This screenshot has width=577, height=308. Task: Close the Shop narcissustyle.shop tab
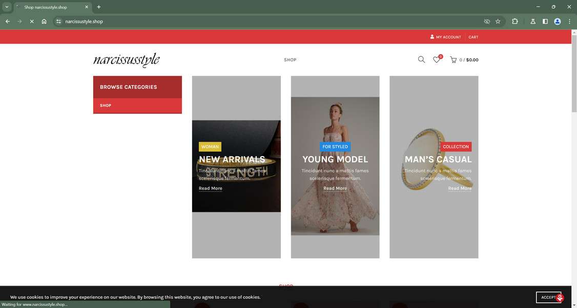pos(87,7)
